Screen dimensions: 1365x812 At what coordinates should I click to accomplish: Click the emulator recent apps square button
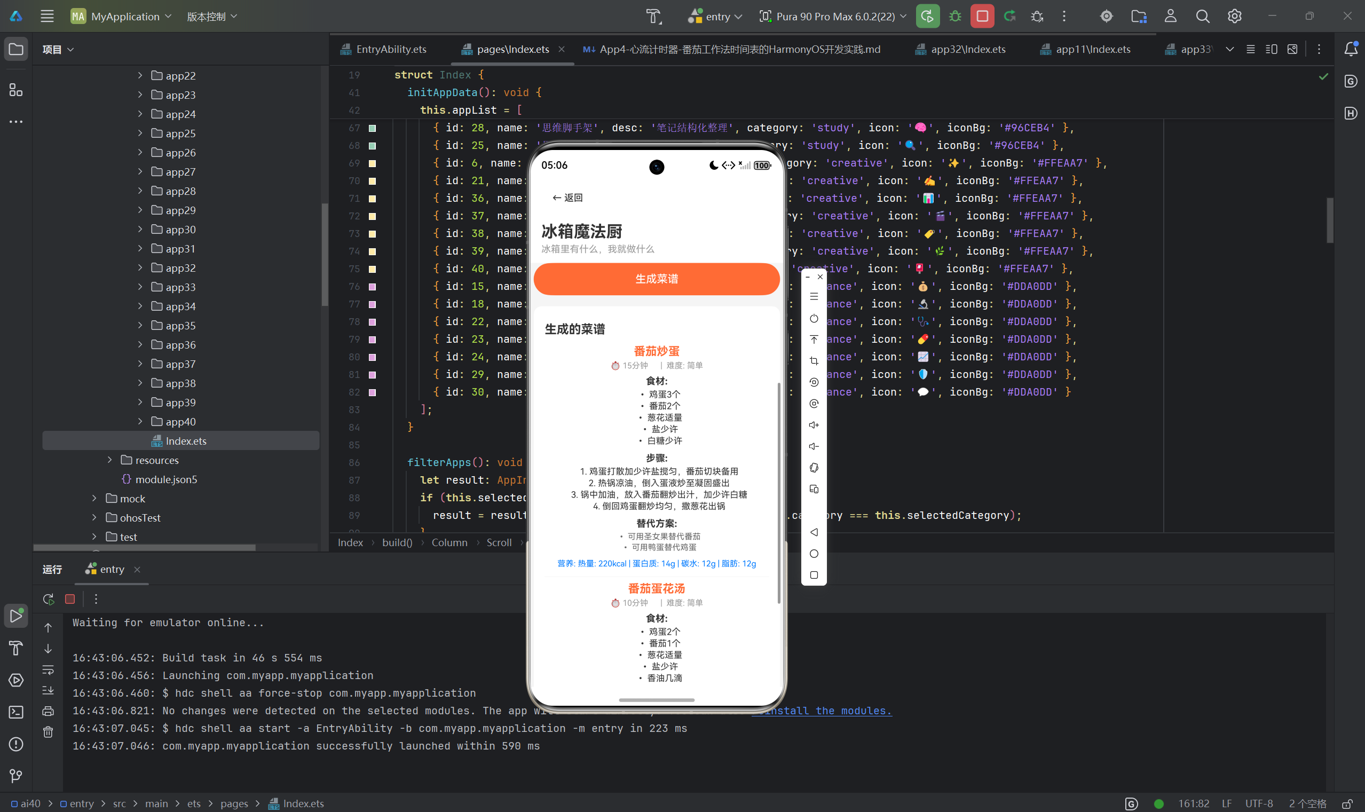click(x=814, y=575)
